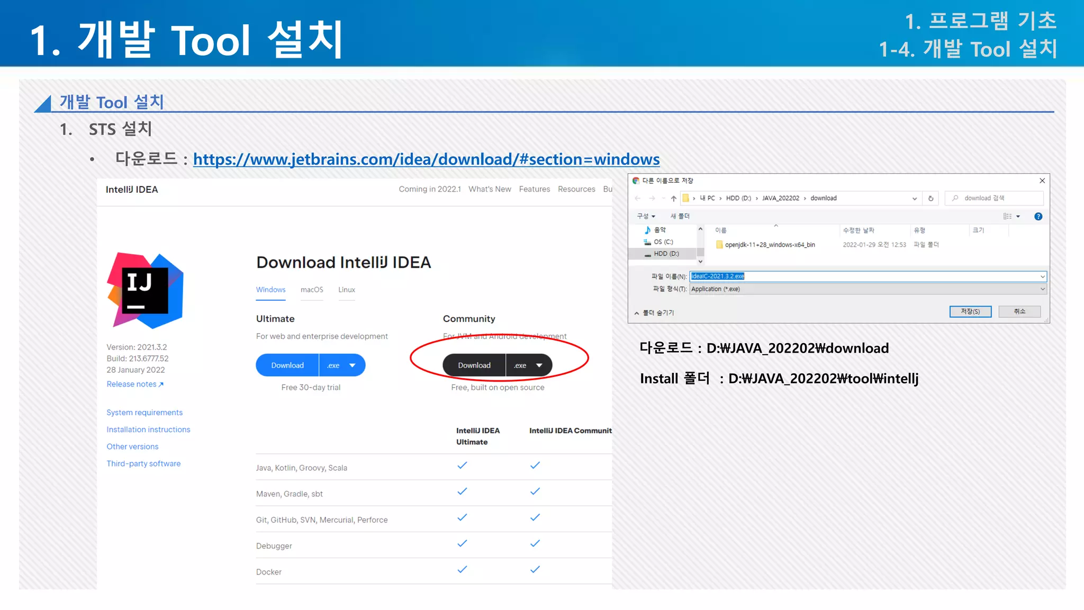Screen dimensions: 1084x610
Task: Click the blue Ultimate Download button
Action: 287,365
